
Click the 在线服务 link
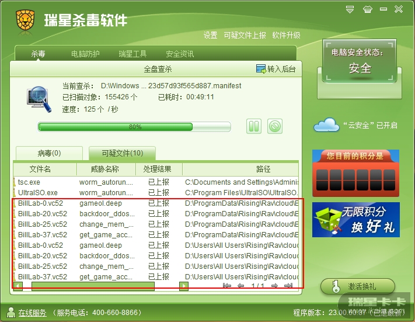tap(32, 313)
